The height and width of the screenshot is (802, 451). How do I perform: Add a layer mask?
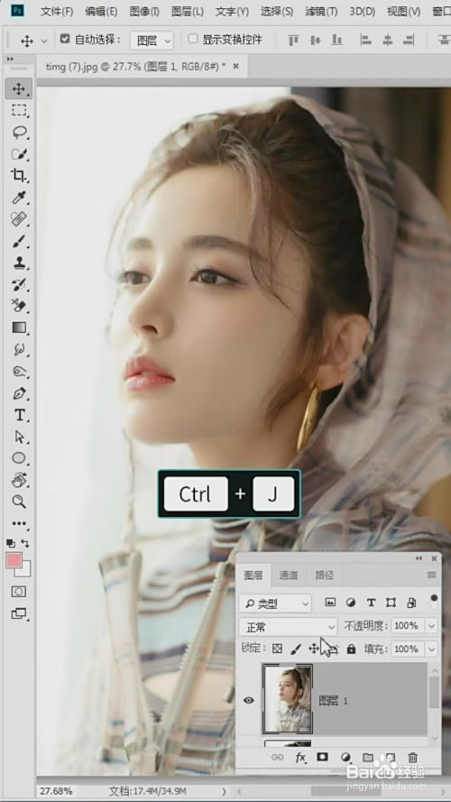[322, 758]
